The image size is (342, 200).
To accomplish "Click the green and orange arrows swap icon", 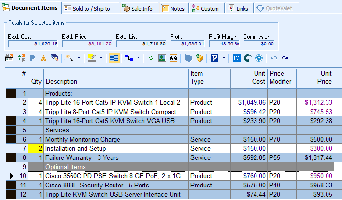I will 21,58.
